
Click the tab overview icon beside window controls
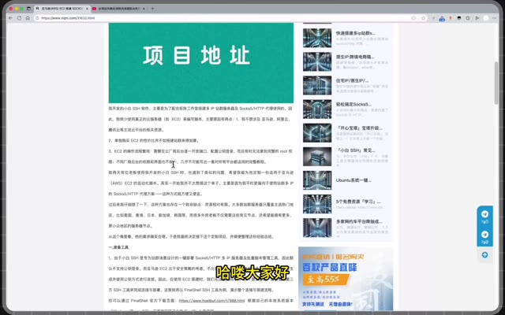pyautogui.click(x=28, y=9)
